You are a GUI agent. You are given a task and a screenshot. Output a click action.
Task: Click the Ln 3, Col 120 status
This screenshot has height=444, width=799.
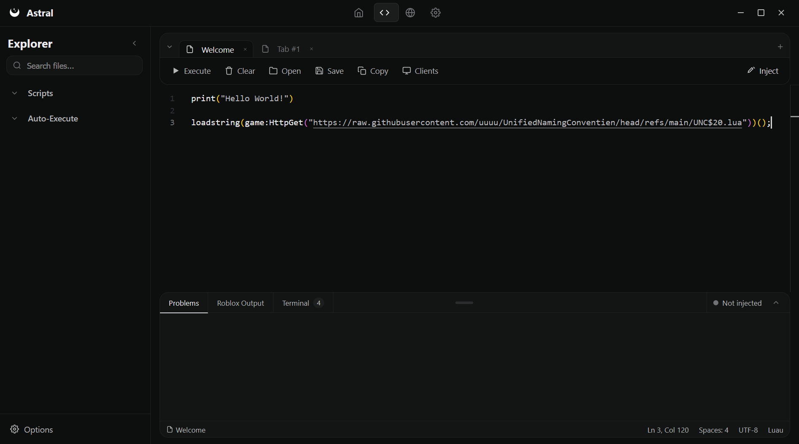tap(668, 430)
